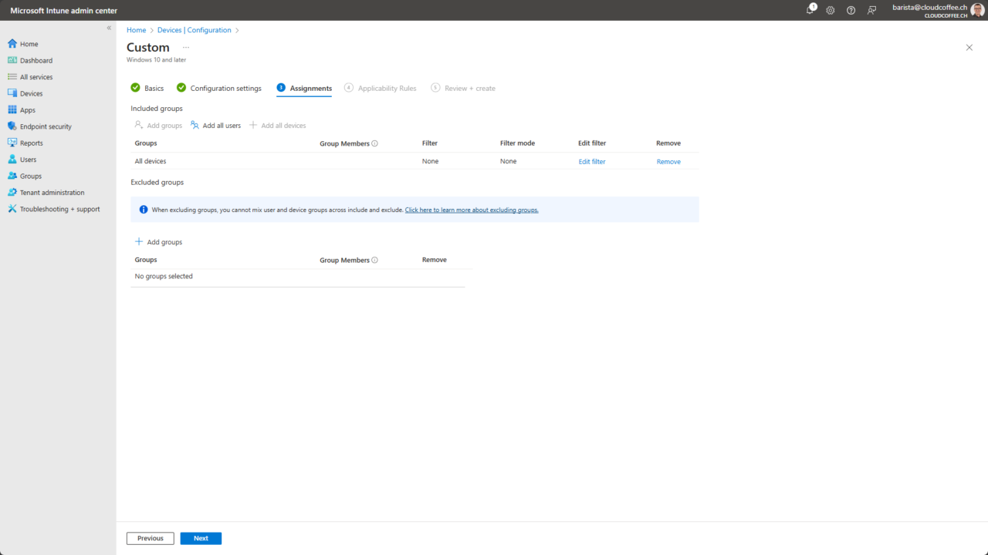Image resolution: width=988 pixels, height=555 pixels.
Task: Open the help menu
Action: pos(851,10)
